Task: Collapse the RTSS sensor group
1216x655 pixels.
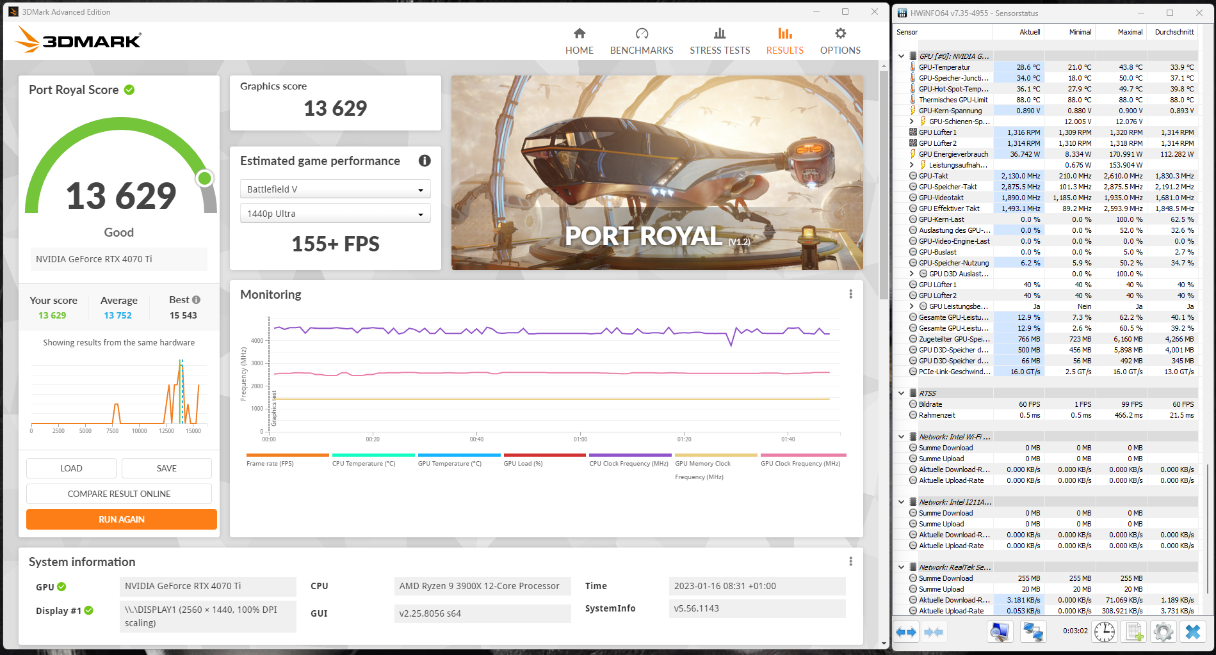Action: 902,393
